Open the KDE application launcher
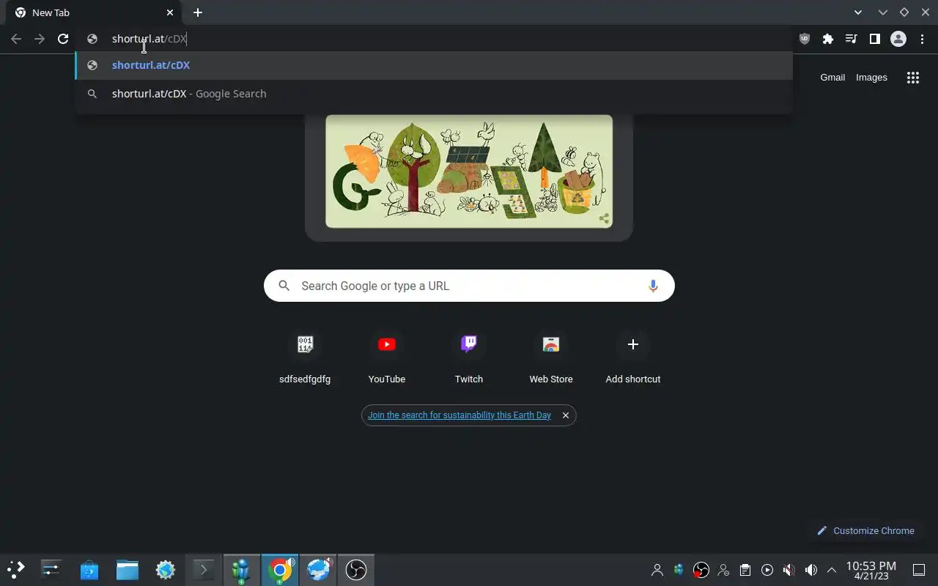938x586 pixels. click(16, 569)
